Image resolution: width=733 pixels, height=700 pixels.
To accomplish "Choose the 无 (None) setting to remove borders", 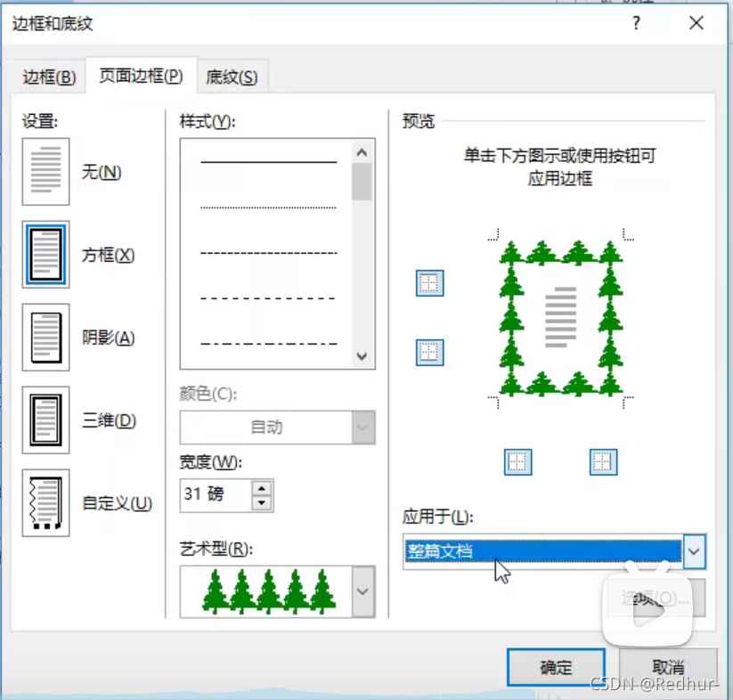I will [x=45, y=172].
